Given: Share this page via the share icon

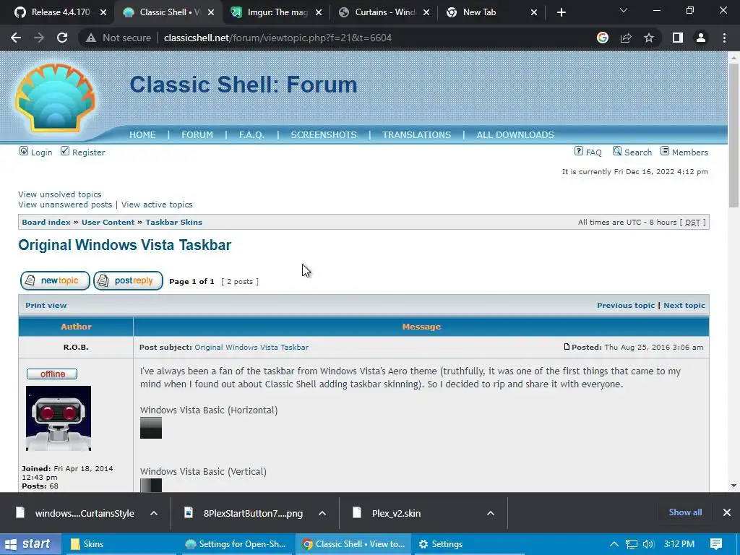Looking at the screenshot, I should 626,38.
